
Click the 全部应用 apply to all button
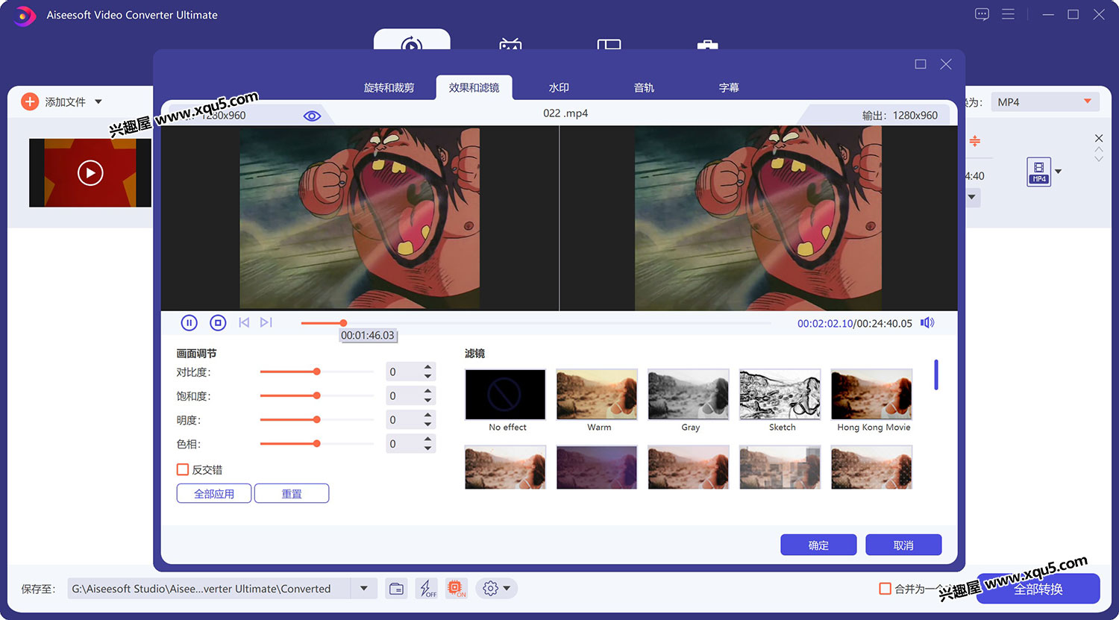click(214, 494)
